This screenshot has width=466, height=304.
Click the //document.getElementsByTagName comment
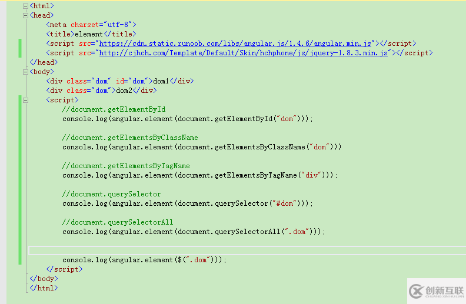click(126, 166)
